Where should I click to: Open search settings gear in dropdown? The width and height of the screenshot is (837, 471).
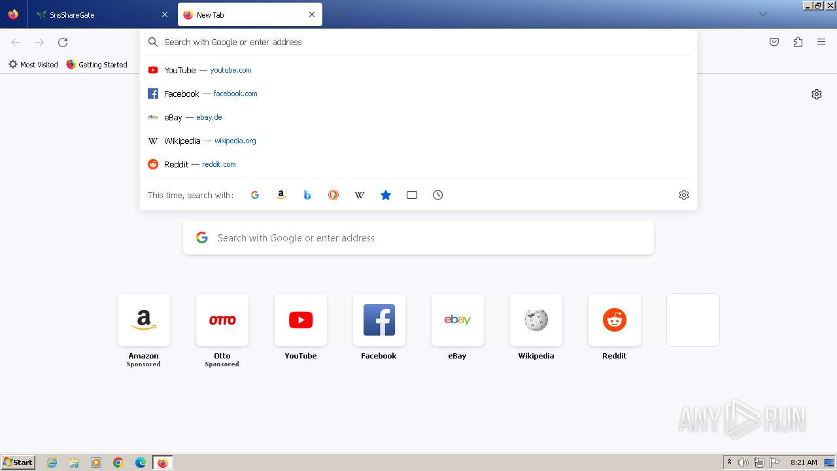pos(684,195)
